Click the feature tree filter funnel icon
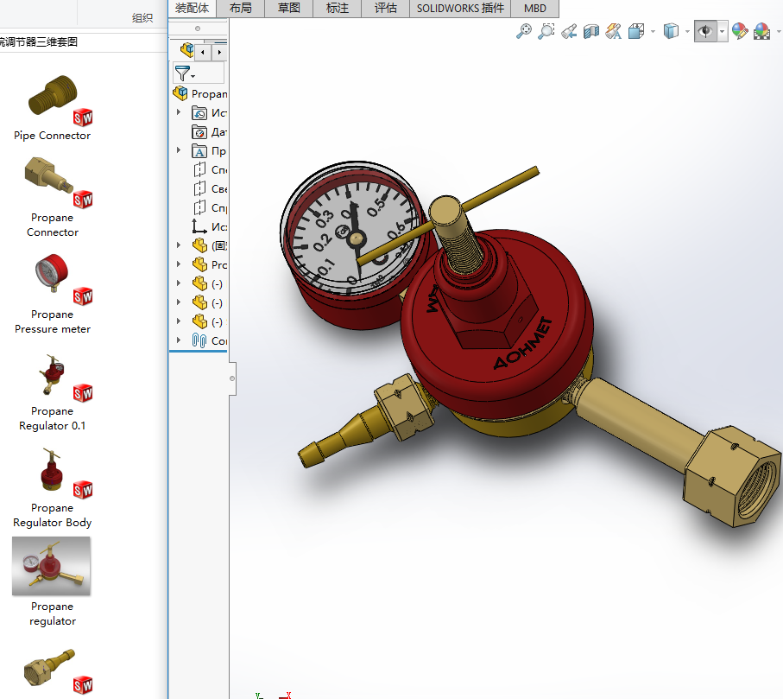The image size is (783, 699). [182, 73]
